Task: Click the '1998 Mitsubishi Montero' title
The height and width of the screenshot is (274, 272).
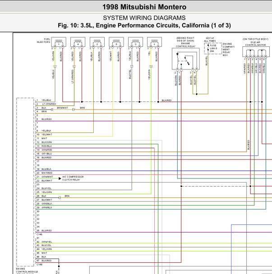Action: [144, 7]
